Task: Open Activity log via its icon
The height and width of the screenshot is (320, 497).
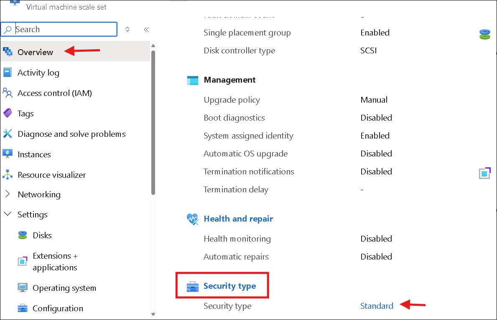Action: (7, 73)
